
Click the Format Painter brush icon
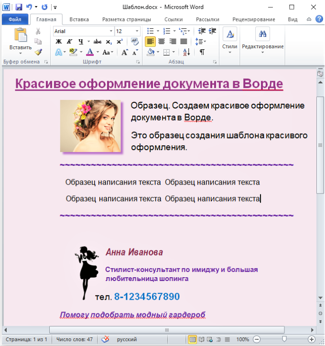click(38, 52)
